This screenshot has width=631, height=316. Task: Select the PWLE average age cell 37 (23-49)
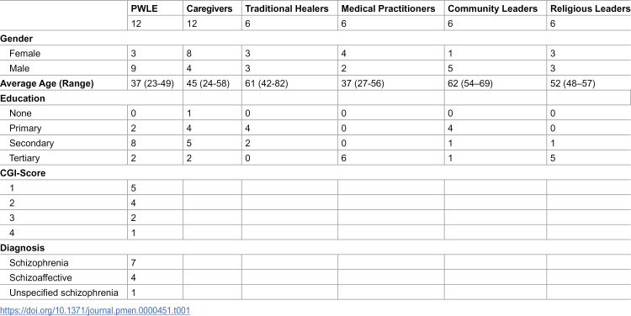152,84
